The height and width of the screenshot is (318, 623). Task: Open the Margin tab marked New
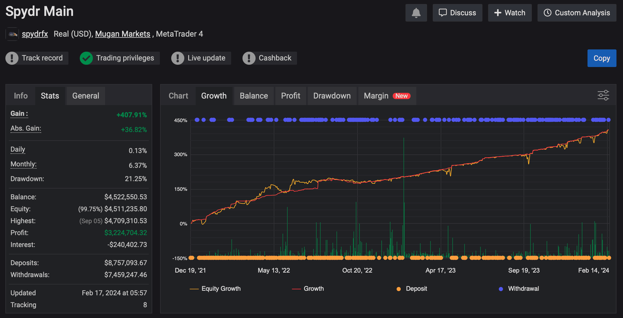coord(387,96)
